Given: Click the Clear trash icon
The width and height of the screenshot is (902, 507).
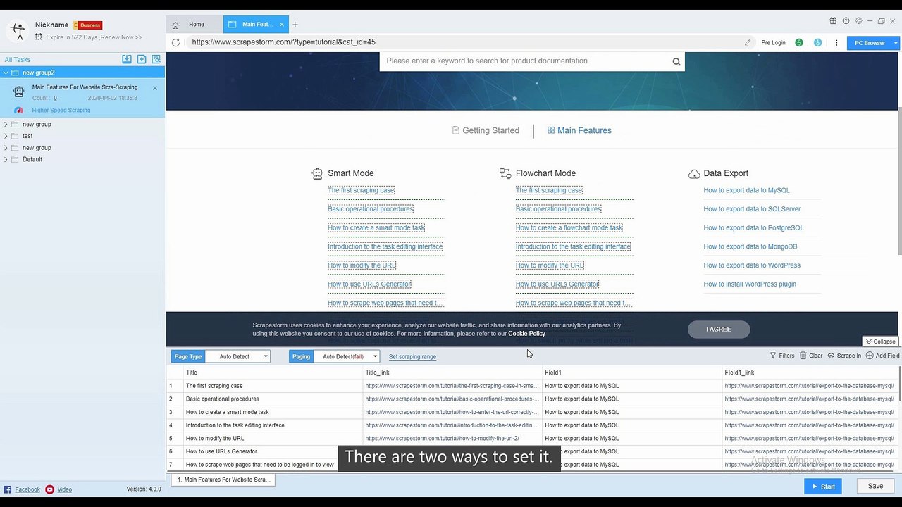Looking at the screenshot, I should pos(803,356).
